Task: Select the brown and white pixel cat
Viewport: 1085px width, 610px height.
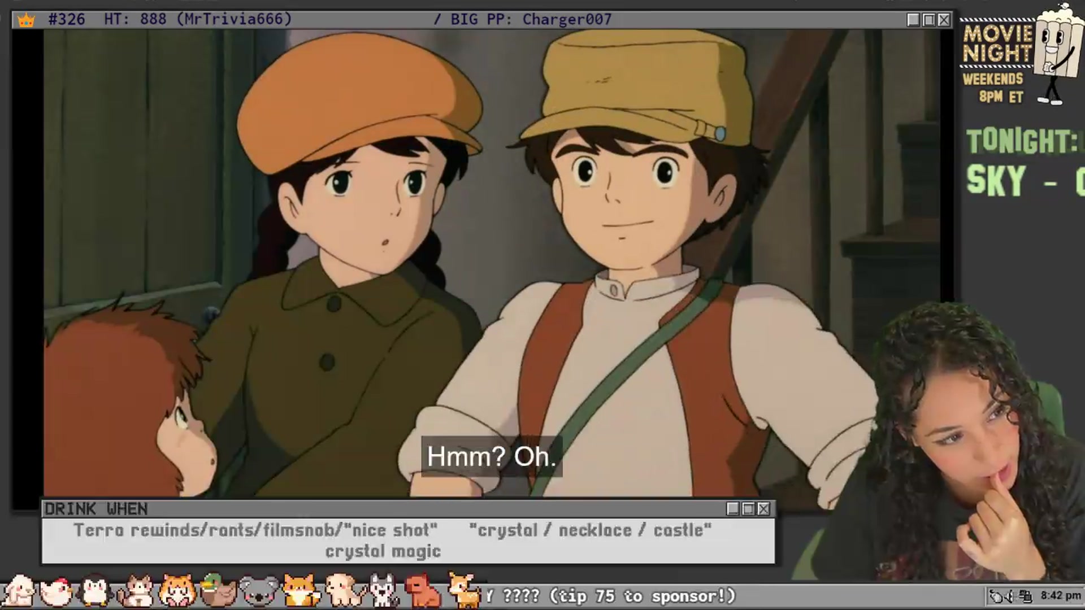Action: [x=136, y=591]
